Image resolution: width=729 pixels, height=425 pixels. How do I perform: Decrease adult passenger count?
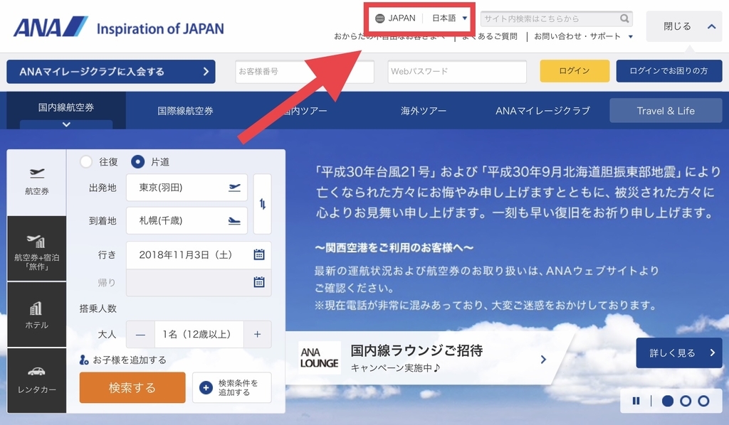[x=140, y=335]
